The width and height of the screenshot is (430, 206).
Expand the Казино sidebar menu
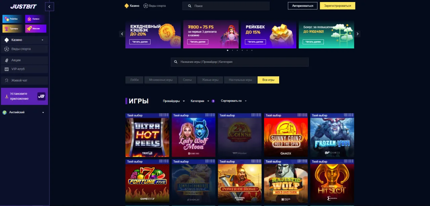[24, 40]
